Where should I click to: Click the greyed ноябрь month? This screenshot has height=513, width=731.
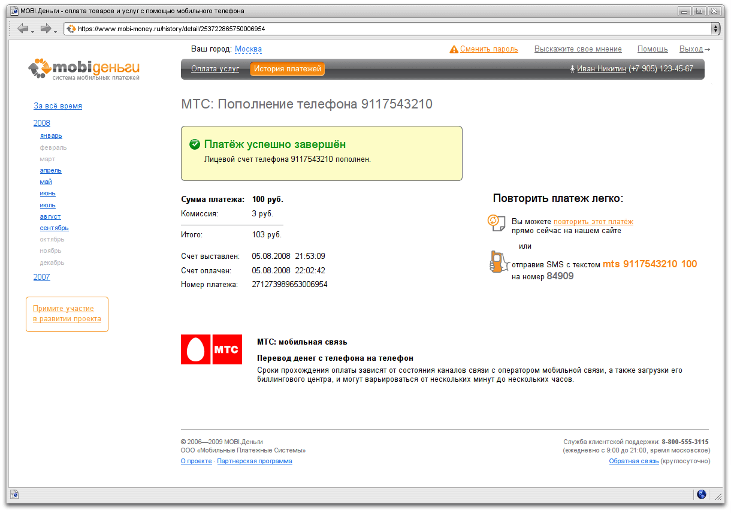click(x=51, y=251)
